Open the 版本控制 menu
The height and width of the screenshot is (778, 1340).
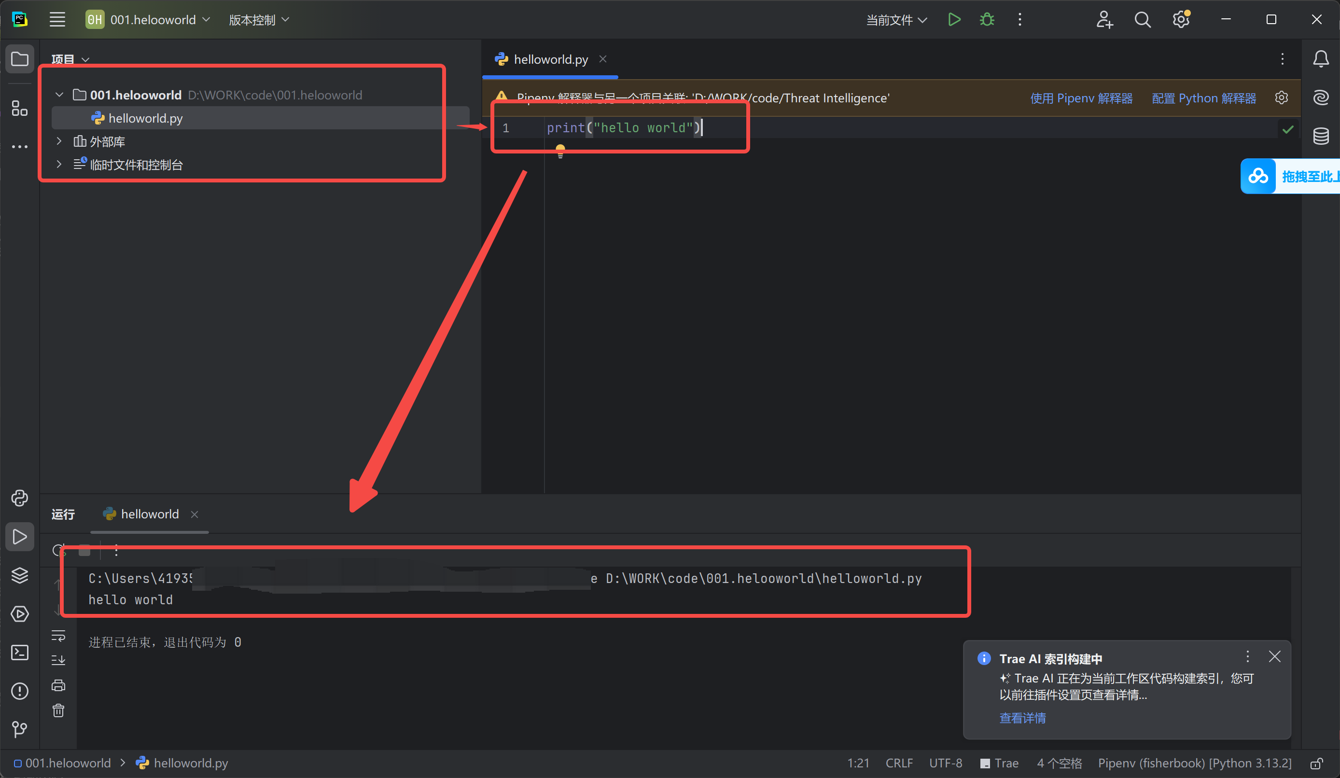point(258,20)
